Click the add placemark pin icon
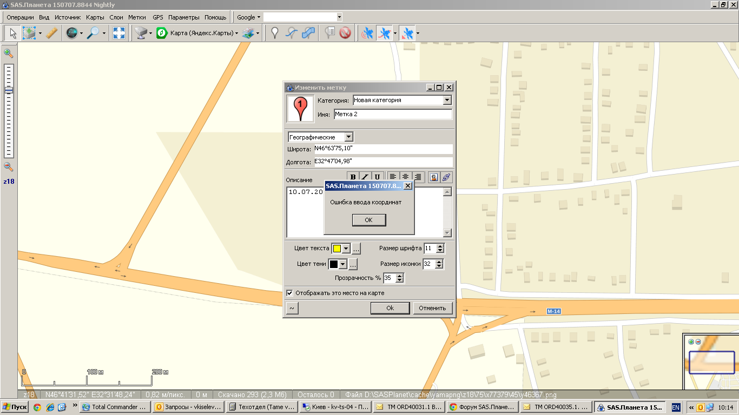 (x=275, y=34)
